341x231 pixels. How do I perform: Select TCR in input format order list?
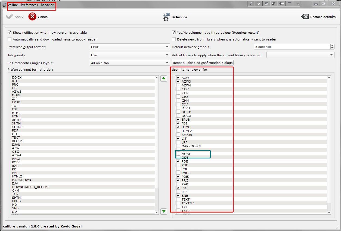pos(83,194)
